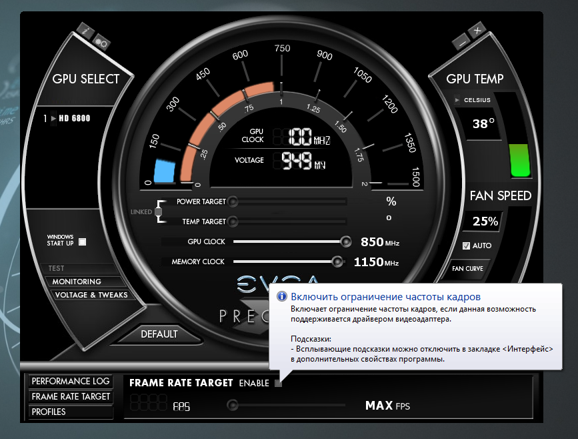Click the frame rate FPS slider handle
The image size is (578, 439).
233,405
